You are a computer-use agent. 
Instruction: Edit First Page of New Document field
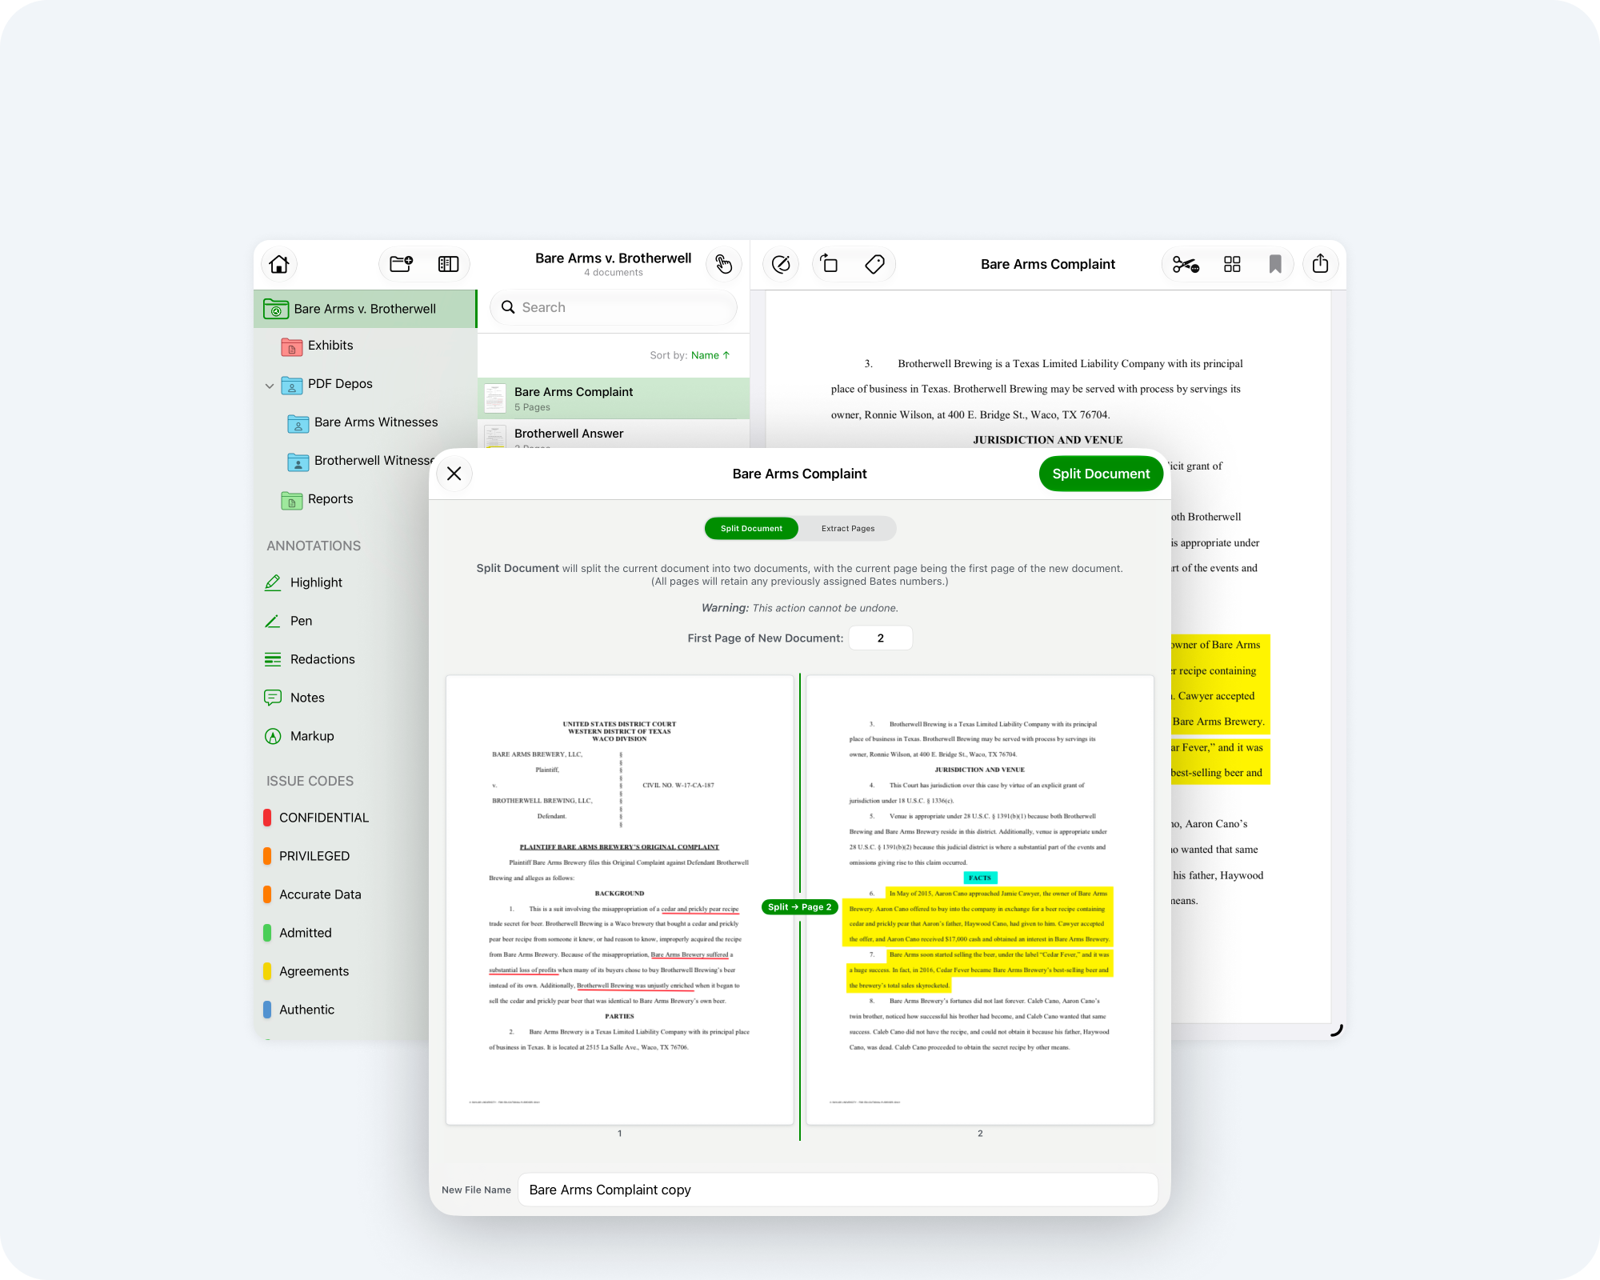point(880,638)
